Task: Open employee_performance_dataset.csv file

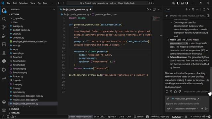Action: (x=29, y=42)
